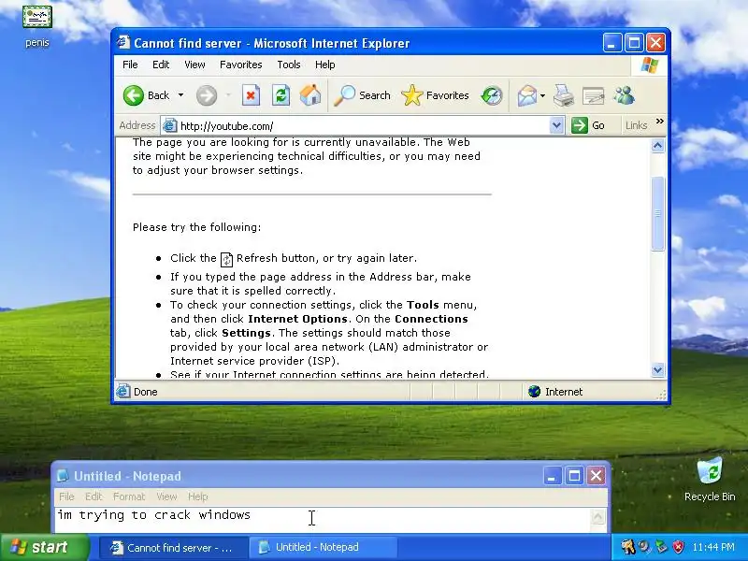The image size is (748, 561).
Task: Click the Mail envelope icon
Action: pyautogui.click(x=527, y=95)
